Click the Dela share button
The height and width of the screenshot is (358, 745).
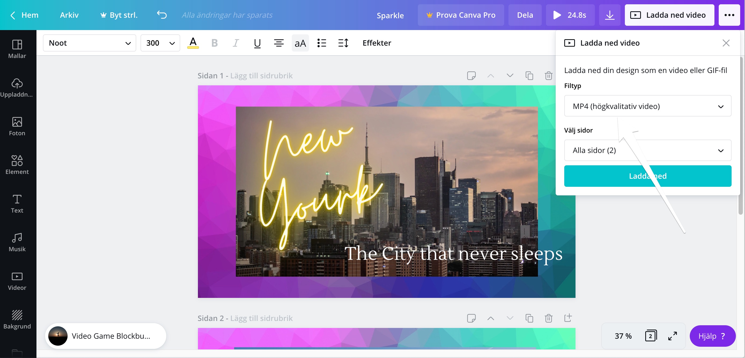[525, 15]
